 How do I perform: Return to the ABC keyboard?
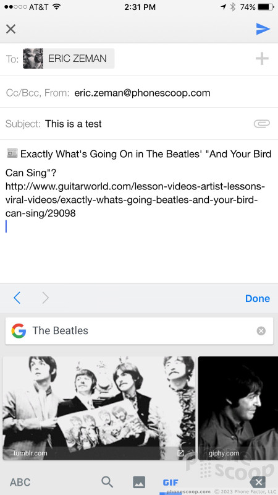coord(20,483)
